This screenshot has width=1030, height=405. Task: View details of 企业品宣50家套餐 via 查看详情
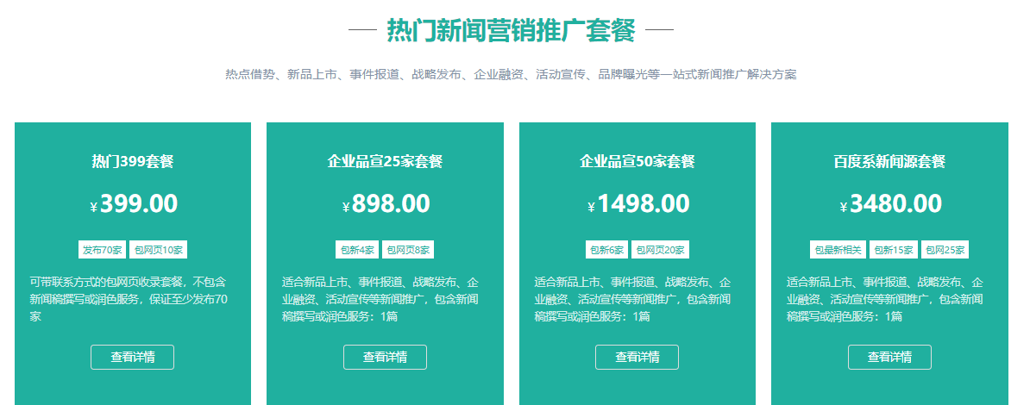pyautogui.click(x=637, y=357)
